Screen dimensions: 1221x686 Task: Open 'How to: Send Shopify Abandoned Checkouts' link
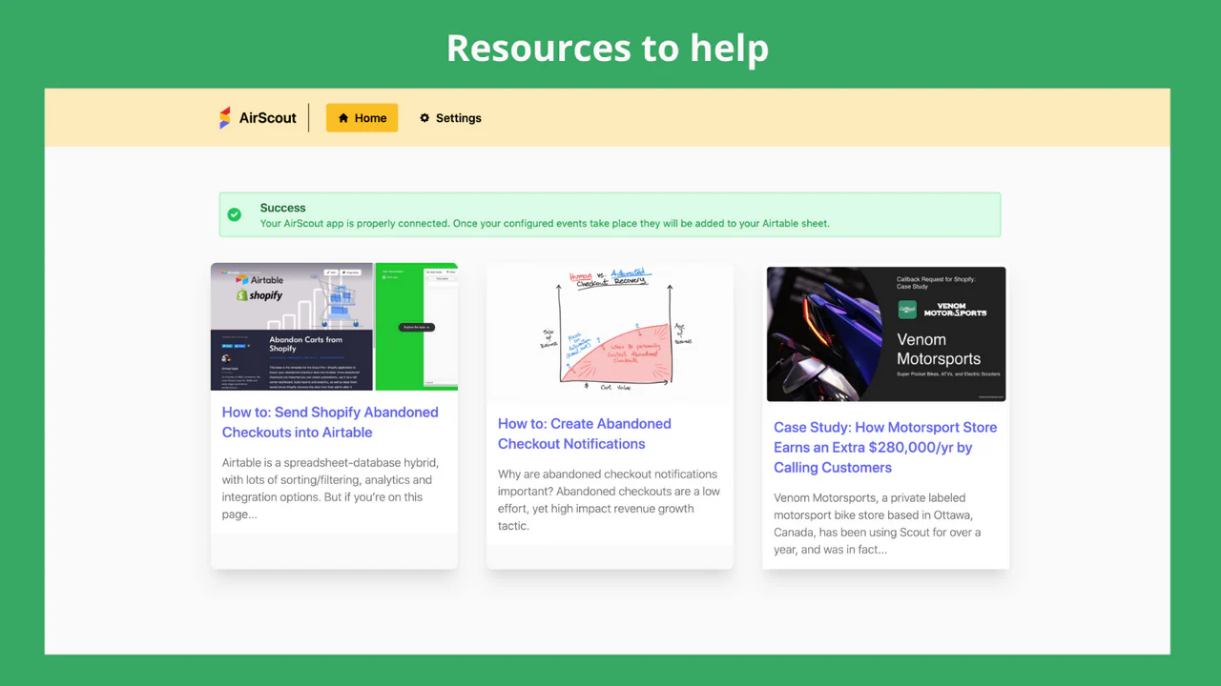click(x=330, y=422)
